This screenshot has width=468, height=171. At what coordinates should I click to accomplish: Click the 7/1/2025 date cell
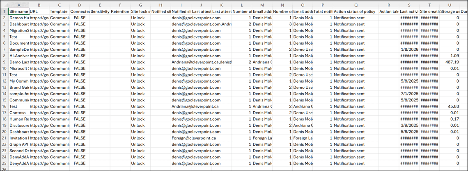pyautogui.click(x=409, y=94)
